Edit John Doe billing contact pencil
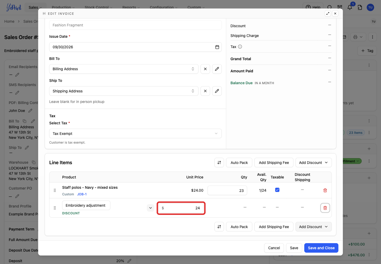The height and width of the screenshot is (264, 381). pyautogui.click(x=30, y=111)
